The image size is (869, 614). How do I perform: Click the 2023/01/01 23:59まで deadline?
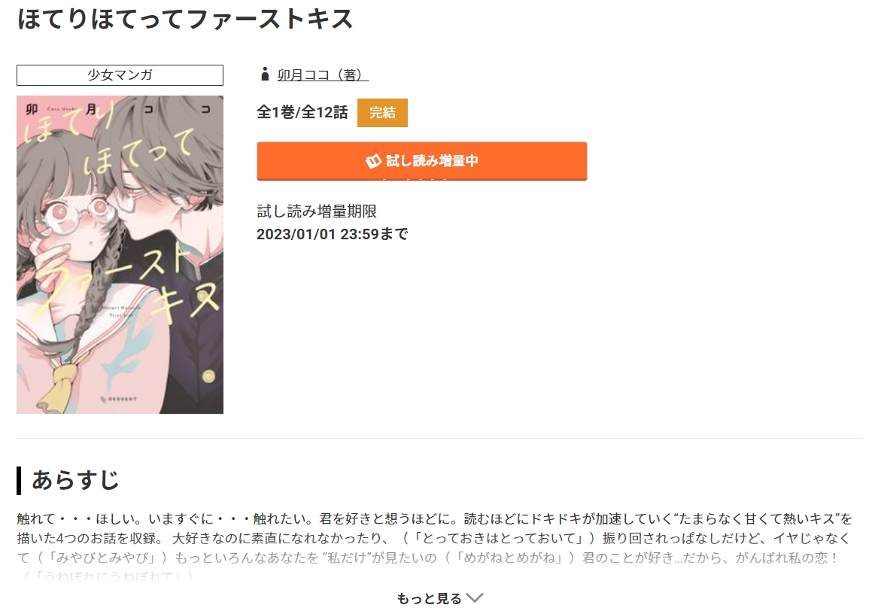tap(332, 235)
